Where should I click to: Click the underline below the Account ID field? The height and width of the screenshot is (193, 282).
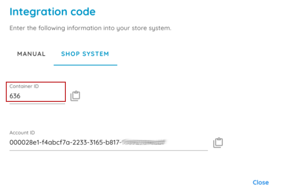coord(108,150)
